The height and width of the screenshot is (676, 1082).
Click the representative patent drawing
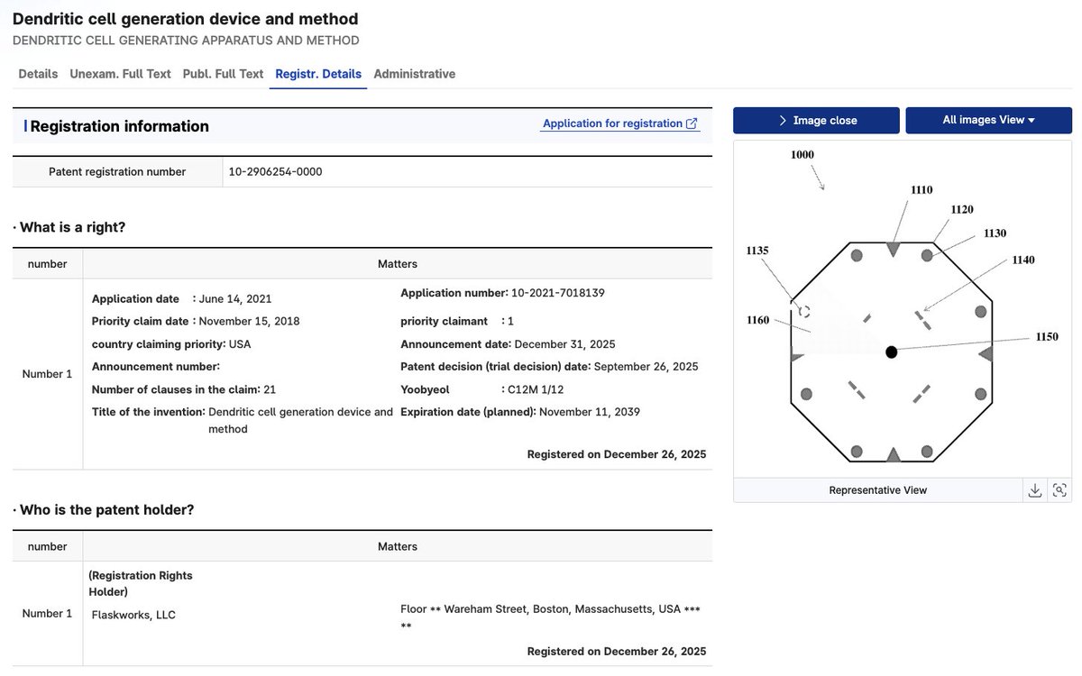(903, 308)
